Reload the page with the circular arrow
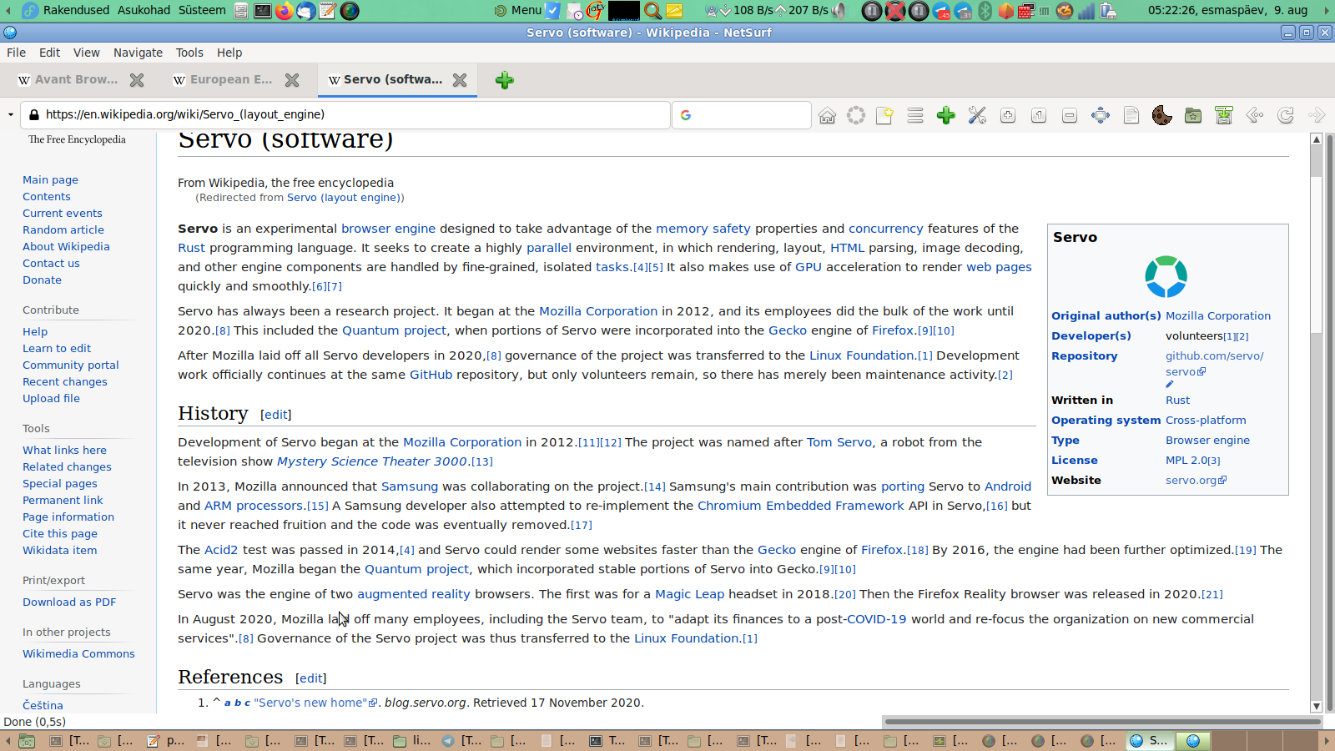Image resolution: width=1335 pixels, height=751 pixels. click(1286, 115)
